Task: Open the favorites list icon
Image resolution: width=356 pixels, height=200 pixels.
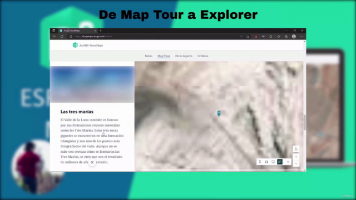Action: tap(279, 37)
